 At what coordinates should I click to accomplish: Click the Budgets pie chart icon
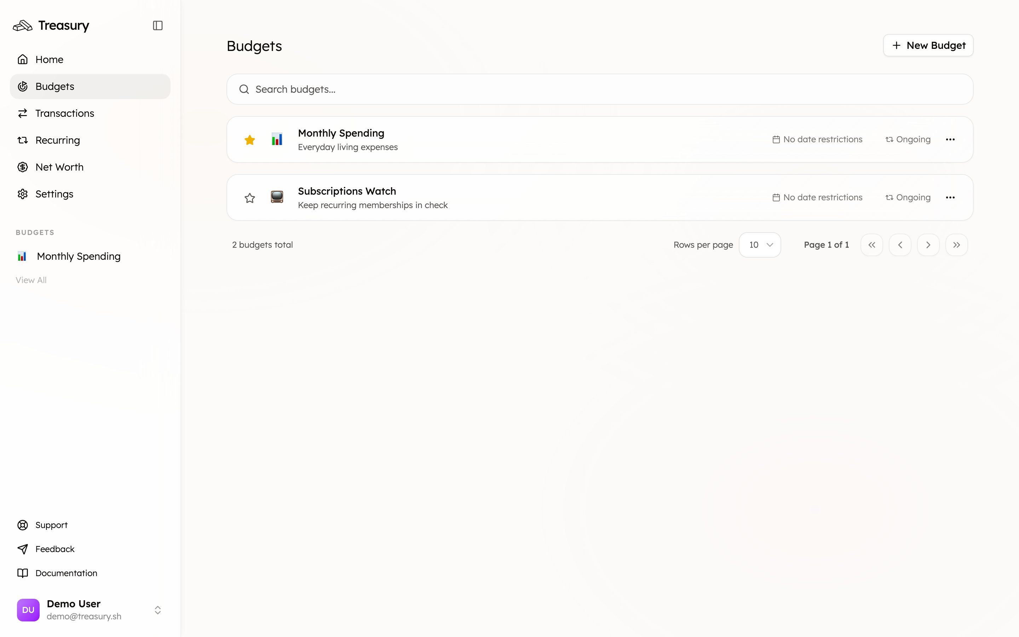[x=23, y=86]
